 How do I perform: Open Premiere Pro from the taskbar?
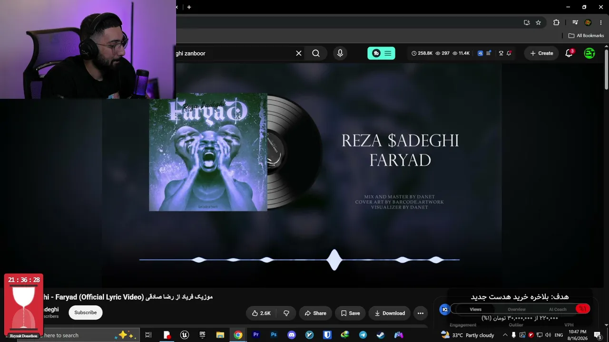click(x=256, y=335)
